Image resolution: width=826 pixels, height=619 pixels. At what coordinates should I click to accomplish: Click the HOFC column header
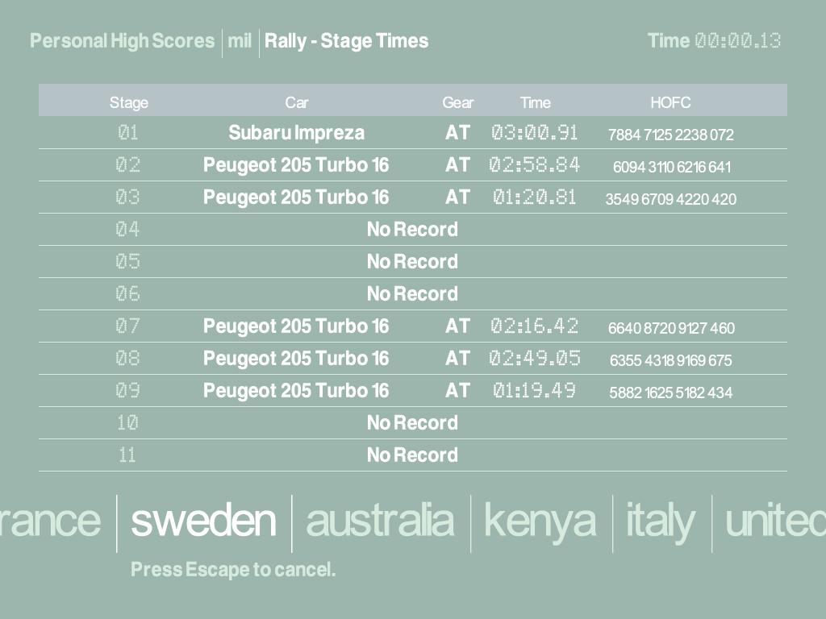(670, 102)
